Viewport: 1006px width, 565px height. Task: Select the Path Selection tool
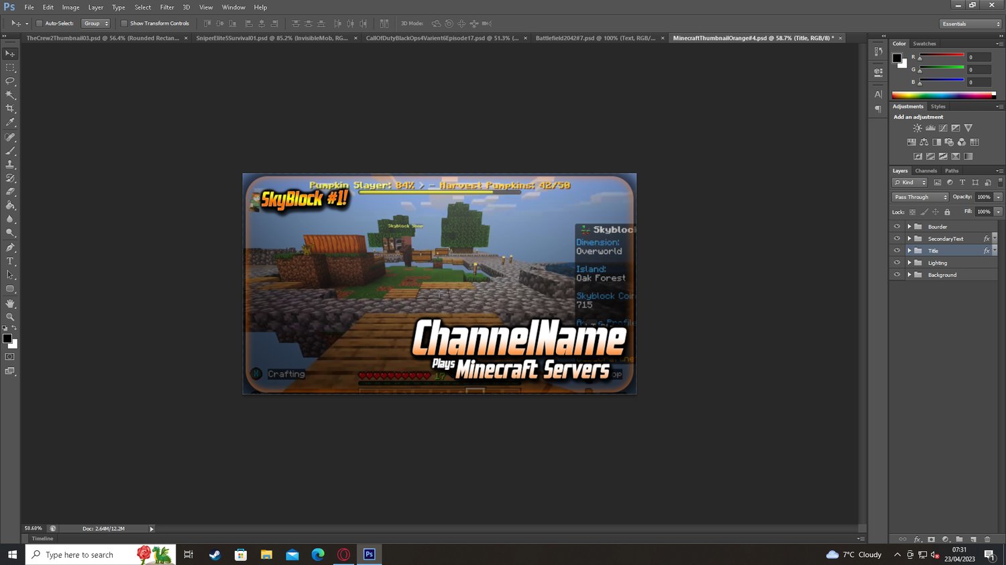[x=10, y=275]
